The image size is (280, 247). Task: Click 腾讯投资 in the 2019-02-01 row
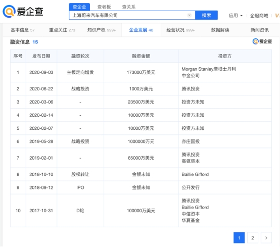[x=191, y=155]
